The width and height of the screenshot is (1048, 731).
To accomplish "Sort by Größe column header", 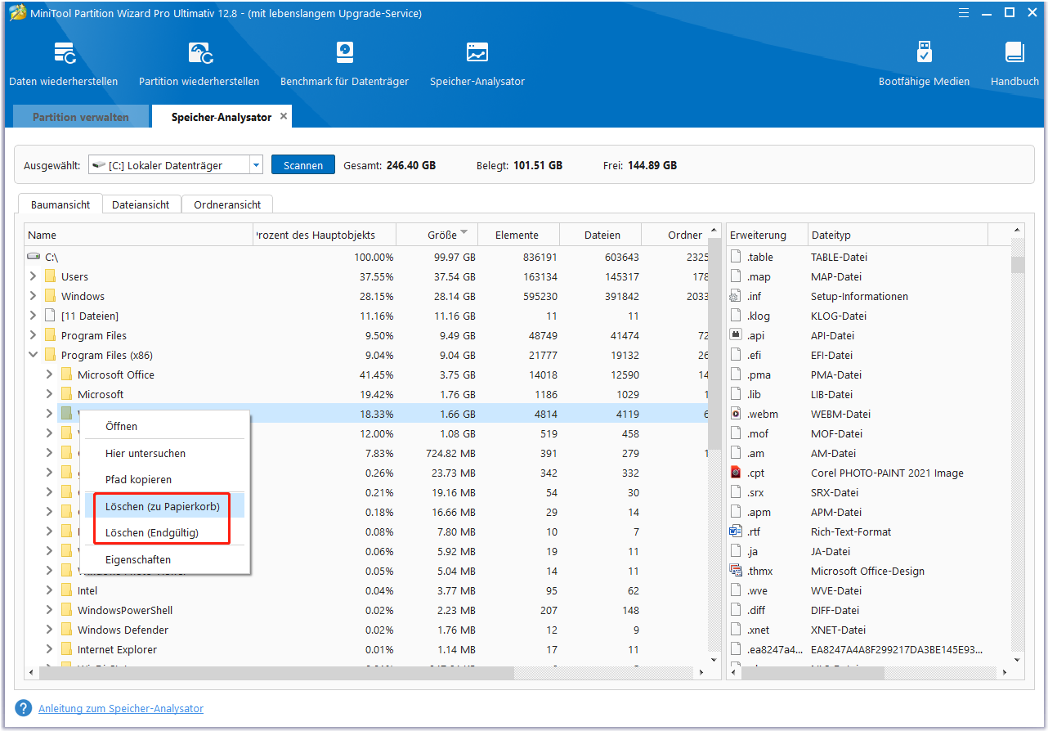I will tap(437, 235).
